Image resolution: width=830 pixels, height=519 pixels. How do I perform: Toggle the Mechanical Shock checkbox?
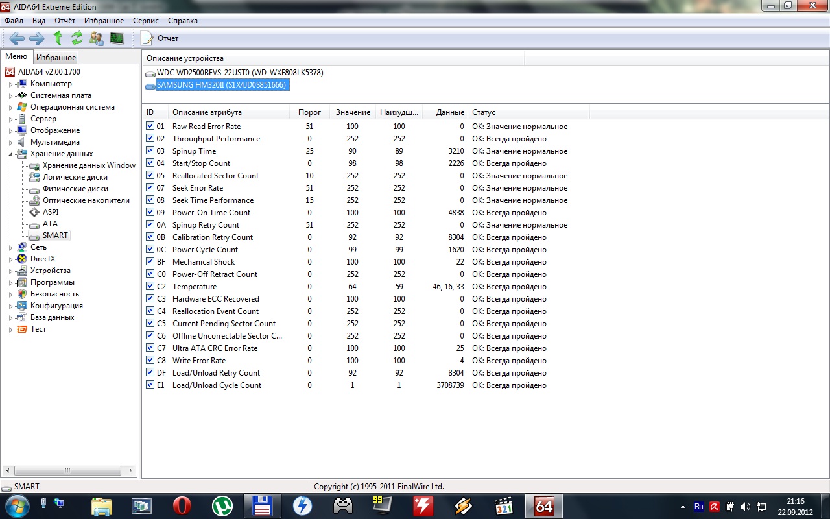click(150, 262)
